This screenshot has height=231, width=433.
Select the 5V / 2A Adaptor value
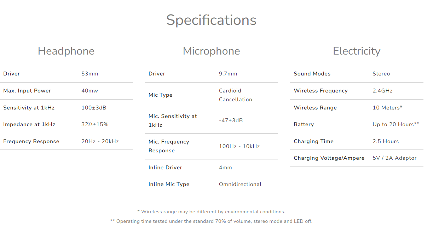394,158
